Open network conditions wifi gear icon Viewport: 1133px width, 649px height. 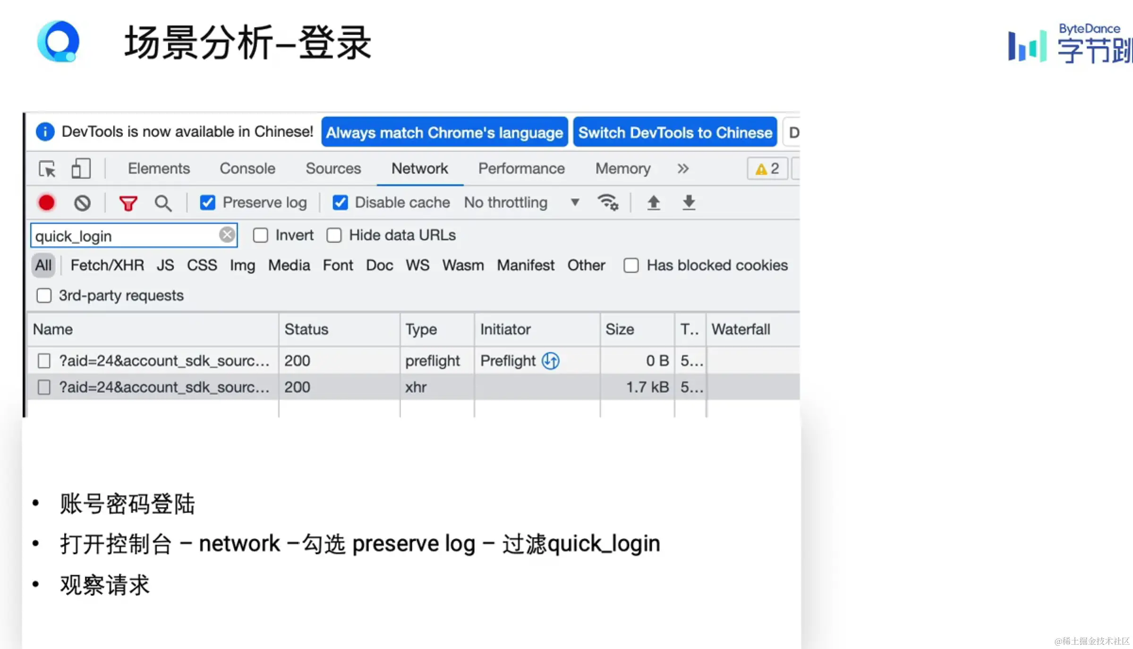point(608,203)
